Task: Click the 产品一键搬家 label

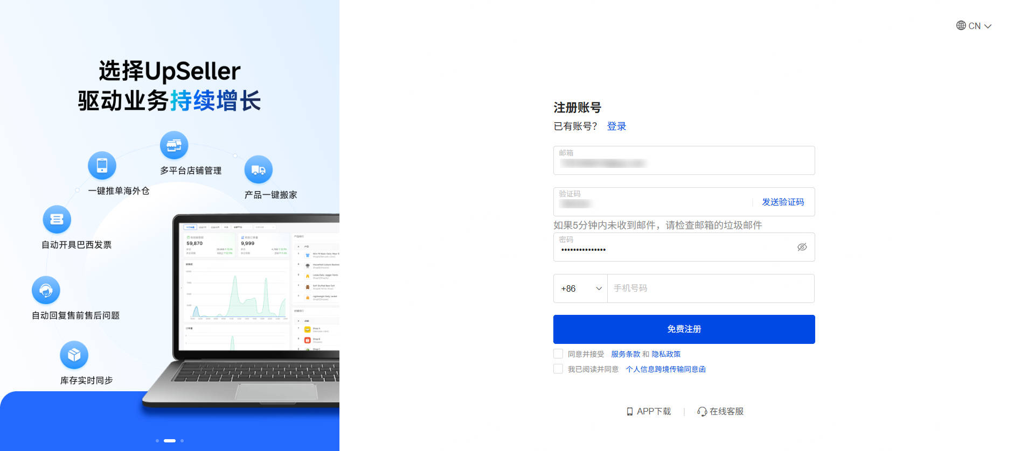Action: tap(270, 195)
